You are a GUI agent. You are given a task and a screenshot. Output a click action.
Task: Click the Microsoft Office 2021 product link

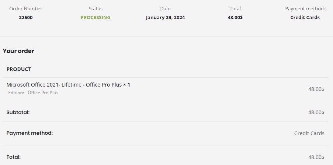click(64, 85)
